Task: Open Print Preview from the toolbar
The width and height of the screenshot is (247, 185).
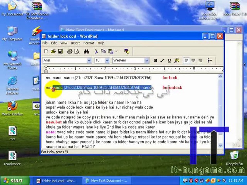Action: tap(77, 51)
